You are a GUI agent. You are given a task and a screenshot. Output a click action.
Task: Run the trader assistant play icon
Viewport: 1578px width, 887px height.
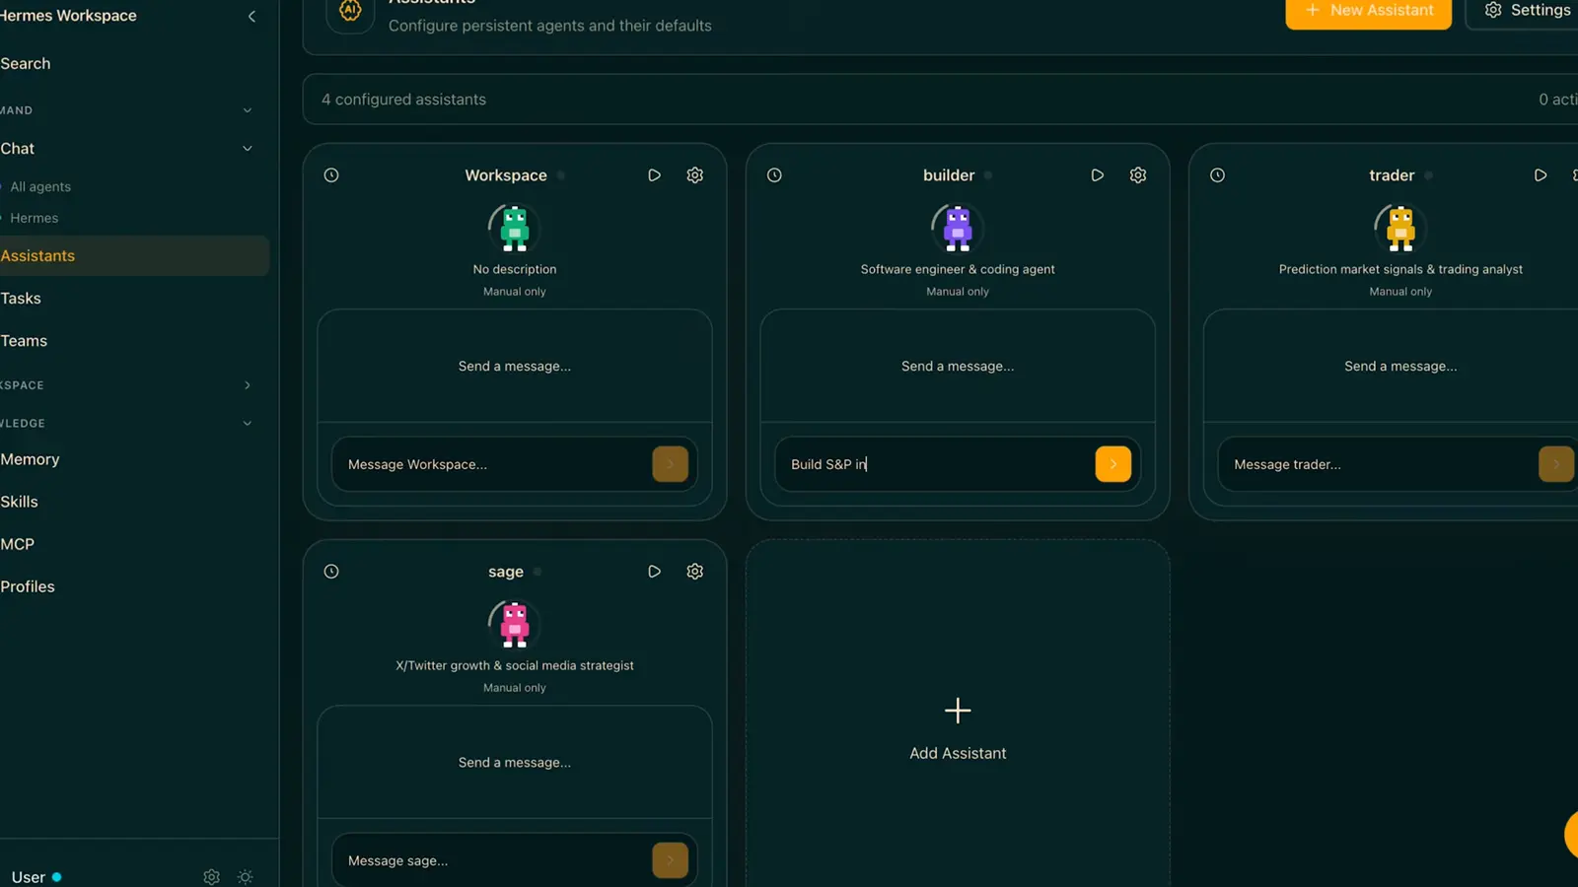(x=1541, y=175)
